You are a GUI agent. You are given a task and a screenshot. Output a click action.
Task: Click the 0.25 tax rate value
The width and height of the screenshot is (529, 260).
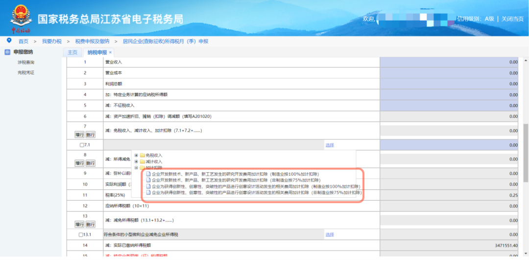click(x=513, y=195)
